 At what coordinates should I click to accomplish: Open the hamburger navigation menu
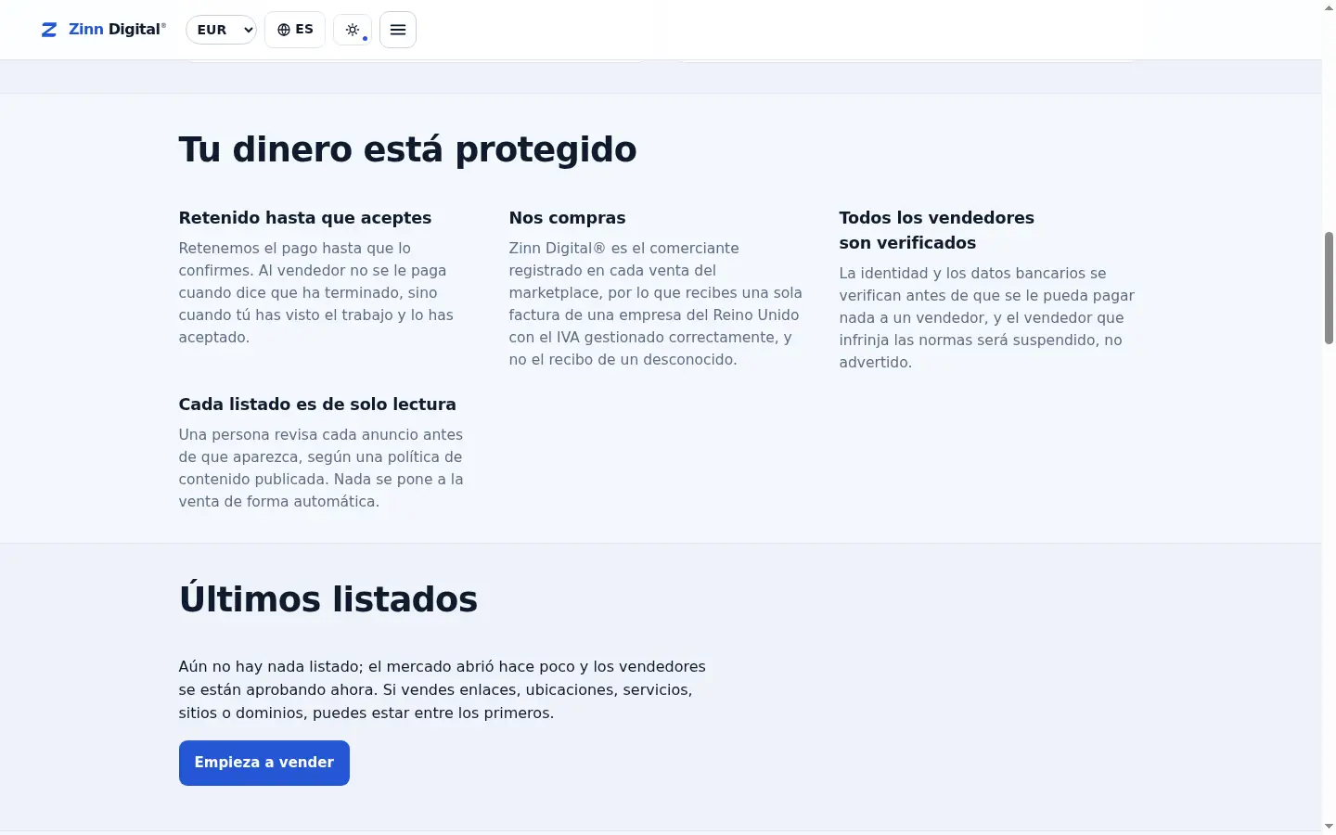pyautogui.click(x=398, y=30)
